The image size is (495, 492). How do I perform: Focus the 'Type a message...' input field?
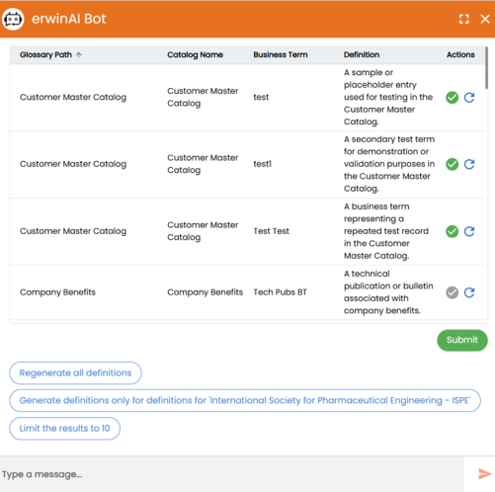tap(232, 474)
